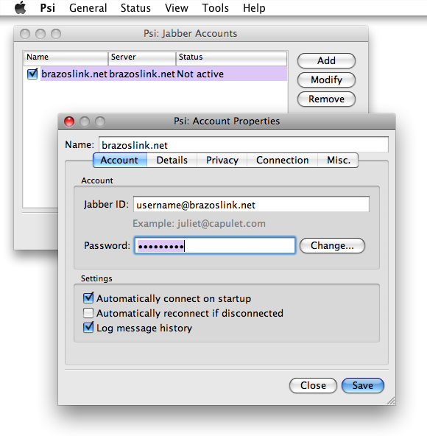
Task: Open the Tools menu
Action: (x=216, y=8)
